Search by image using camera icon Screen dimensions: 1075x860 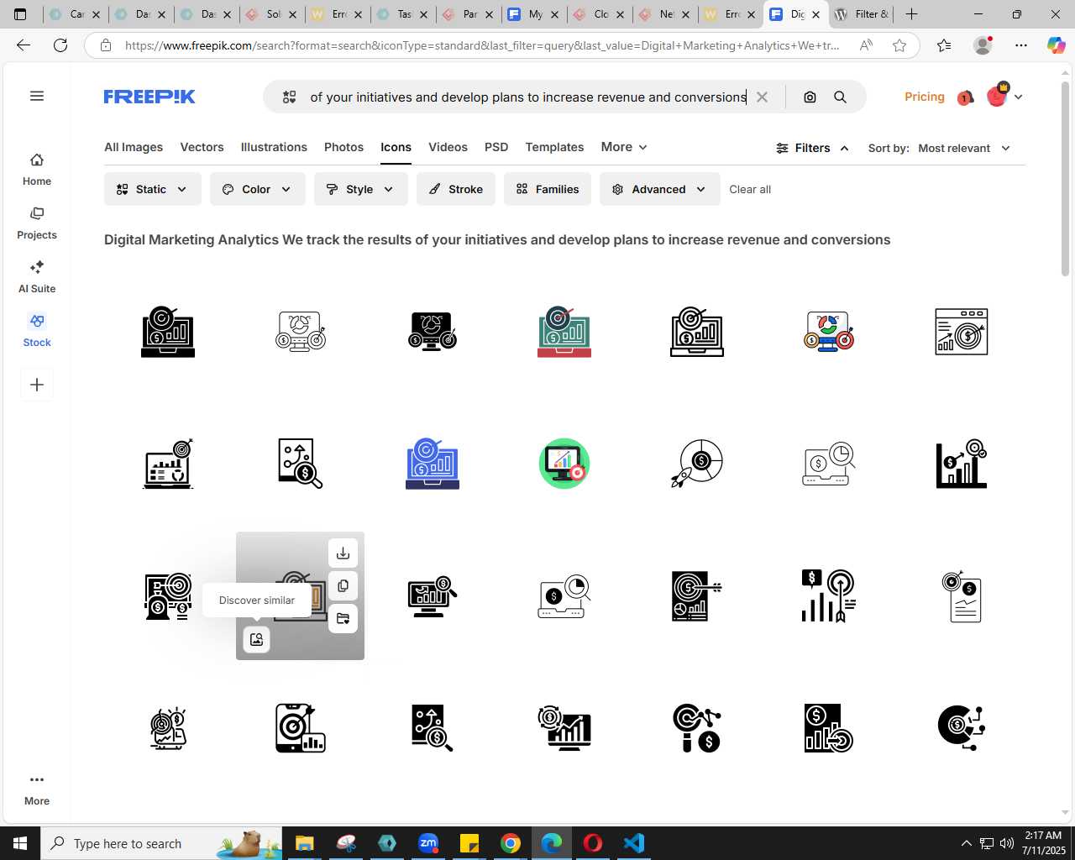[x=810, y=97]
